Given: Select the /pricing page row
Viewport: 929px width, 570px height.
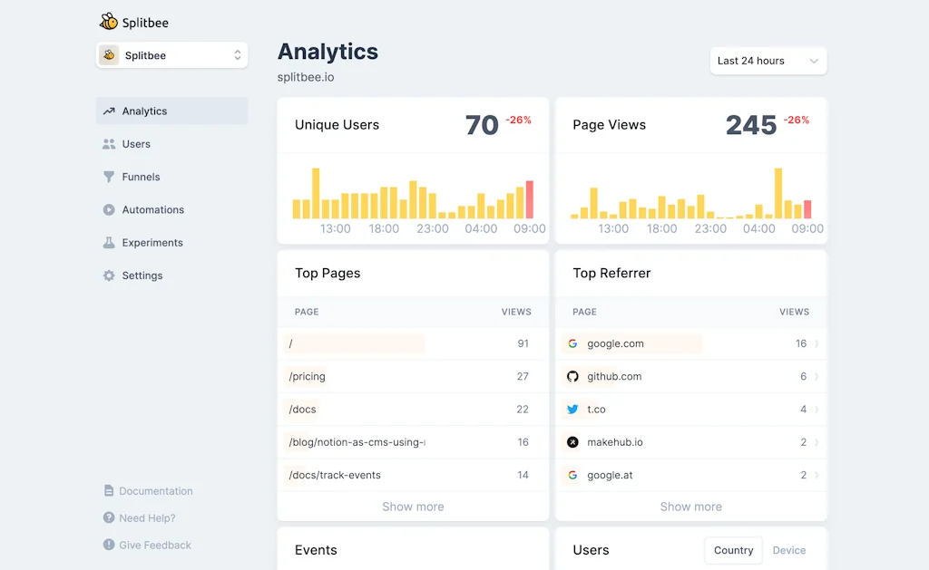Looking at the screenshot, I should [x=413, y=376].
